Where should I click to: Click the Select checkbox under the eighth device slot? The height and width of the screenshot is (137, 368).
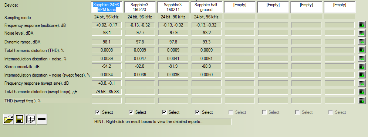[x=331, y=112]
